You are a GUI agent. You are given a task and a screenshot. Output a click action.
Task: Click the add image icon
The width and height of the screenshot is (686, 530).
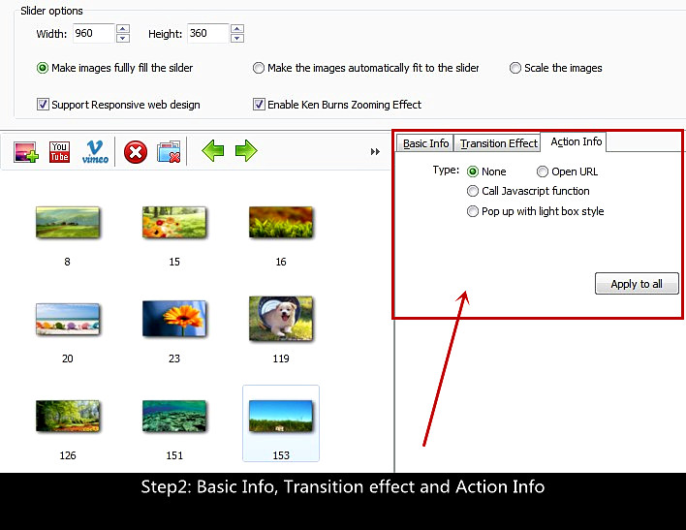(x=25, y=152)
